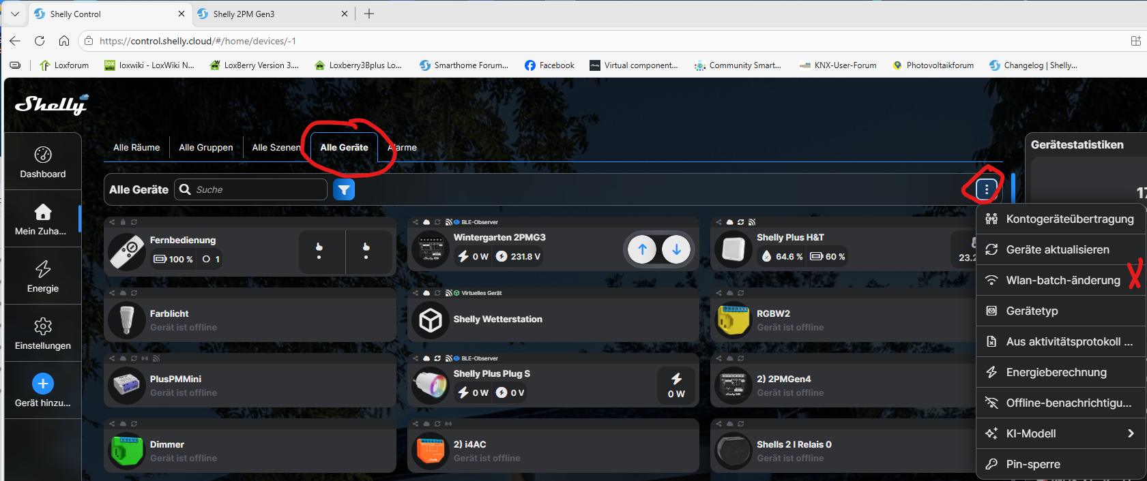Click the three-dot options menu button
Screen dimensions: 1147x481
coord(986,189)
